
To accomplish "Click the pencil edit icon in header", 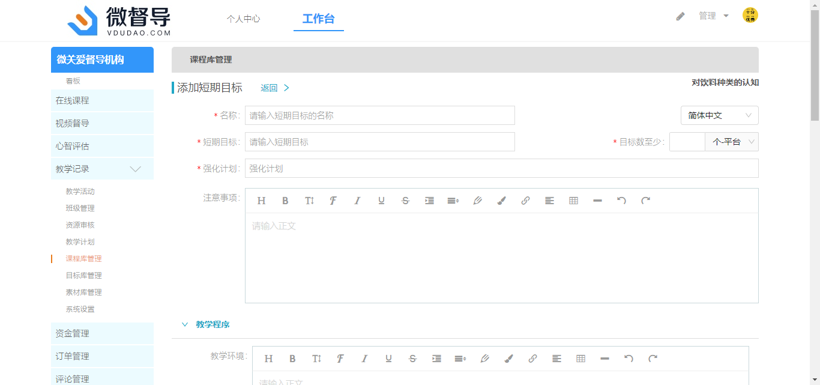I will [680, 16].
